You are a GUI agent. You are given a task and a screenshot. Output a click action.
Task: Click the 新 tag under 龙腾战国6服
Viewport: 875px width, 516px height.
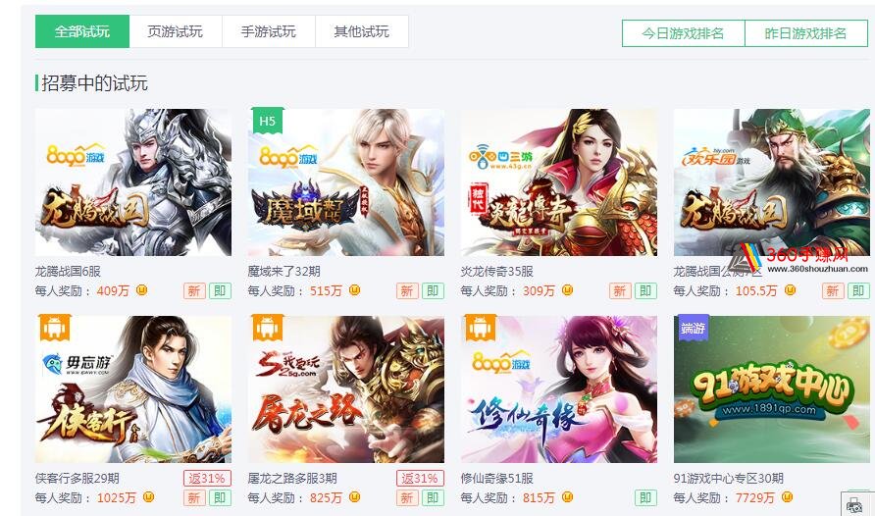pos(194,290)
